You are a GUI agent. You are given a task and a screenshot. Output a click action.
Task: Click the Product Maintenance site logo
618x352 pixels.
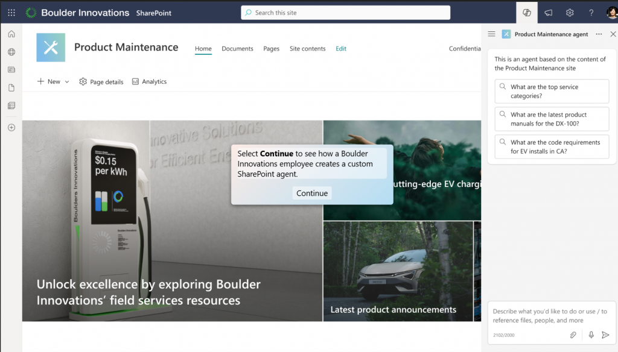pos(51,48)
